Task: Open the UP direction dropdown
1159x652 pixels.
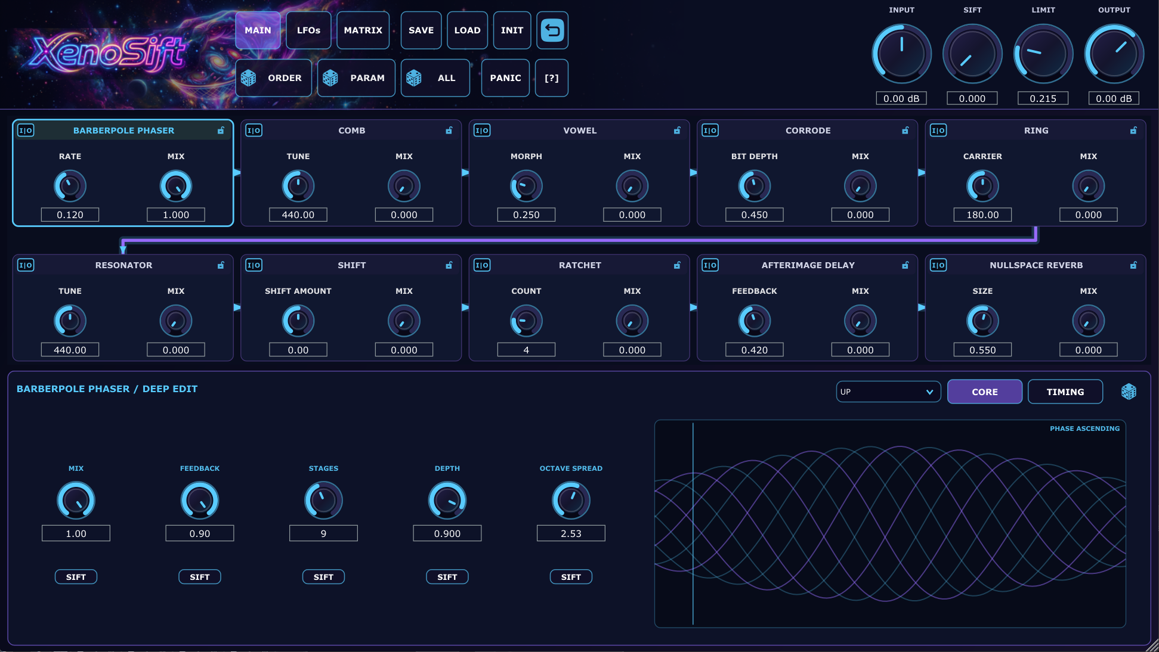Action: pos(888,392)
